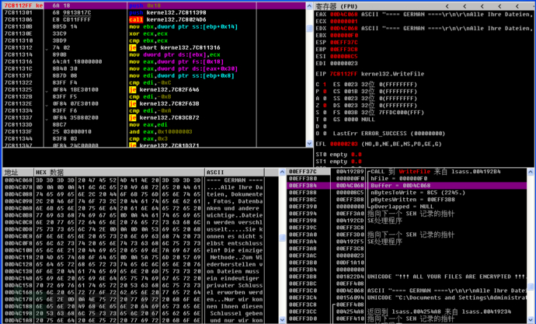The image size is (536, 324).
Task: Click the stack pane scrollbar up arrow
Action: tap(531, 172)
